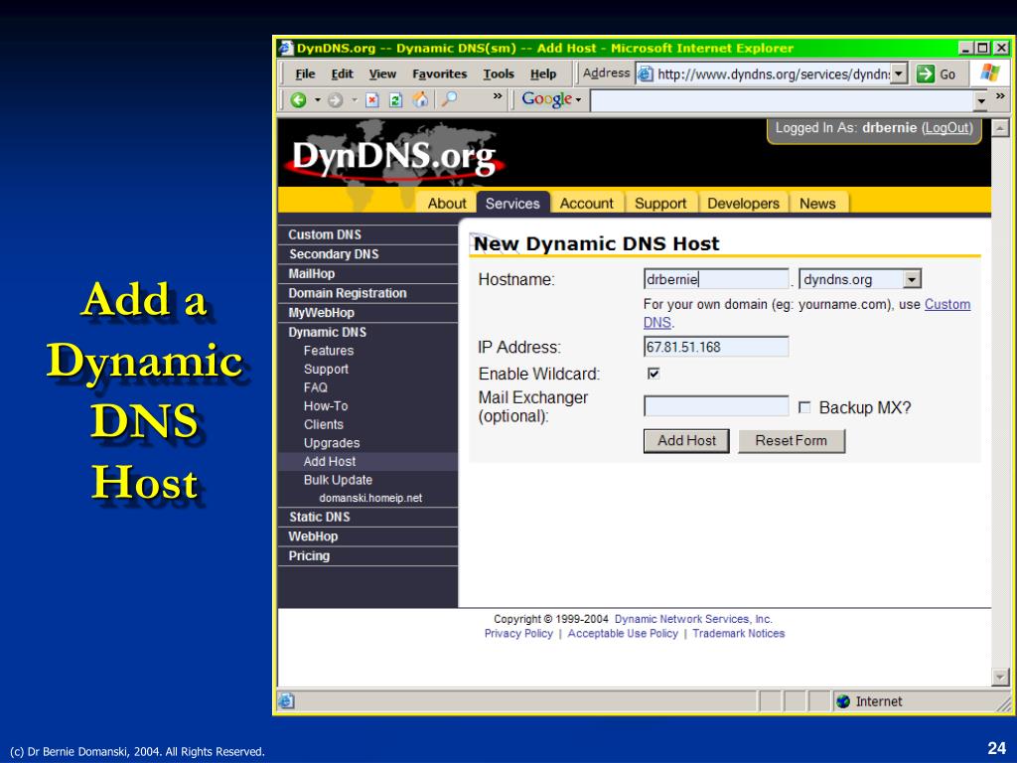Viewport: 1017px width, 763px height.
Task: Open the Developers tab
Action: point(743,203)
